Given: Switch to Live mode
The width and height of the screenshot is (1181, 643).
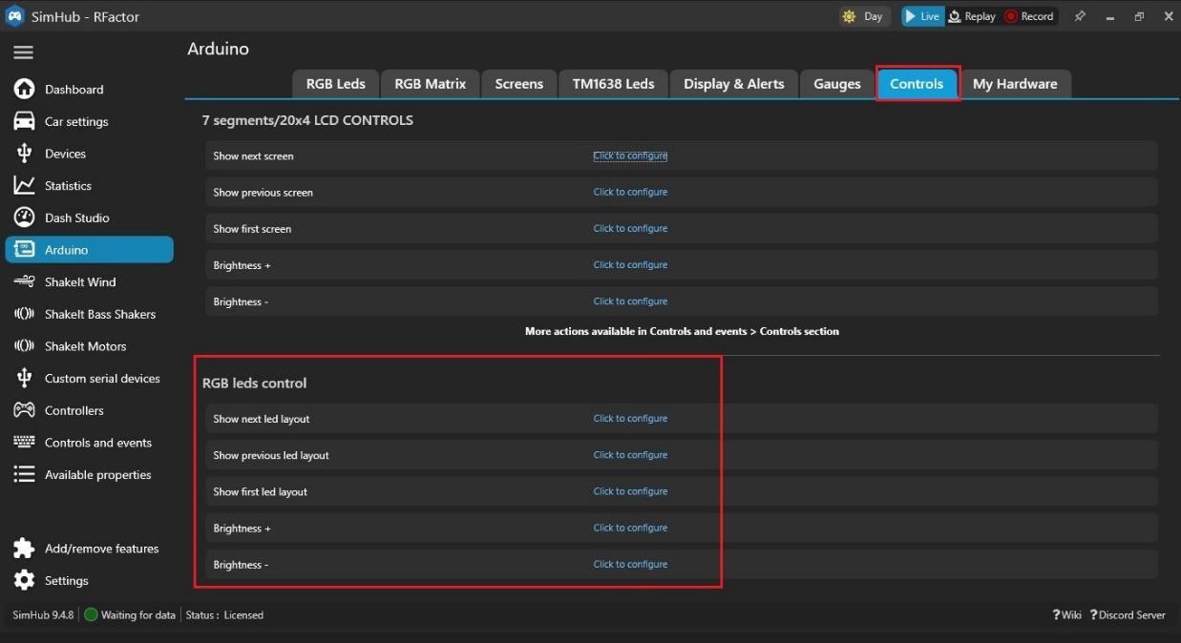Looking at the screenshot, I should [x=922, y=16].
